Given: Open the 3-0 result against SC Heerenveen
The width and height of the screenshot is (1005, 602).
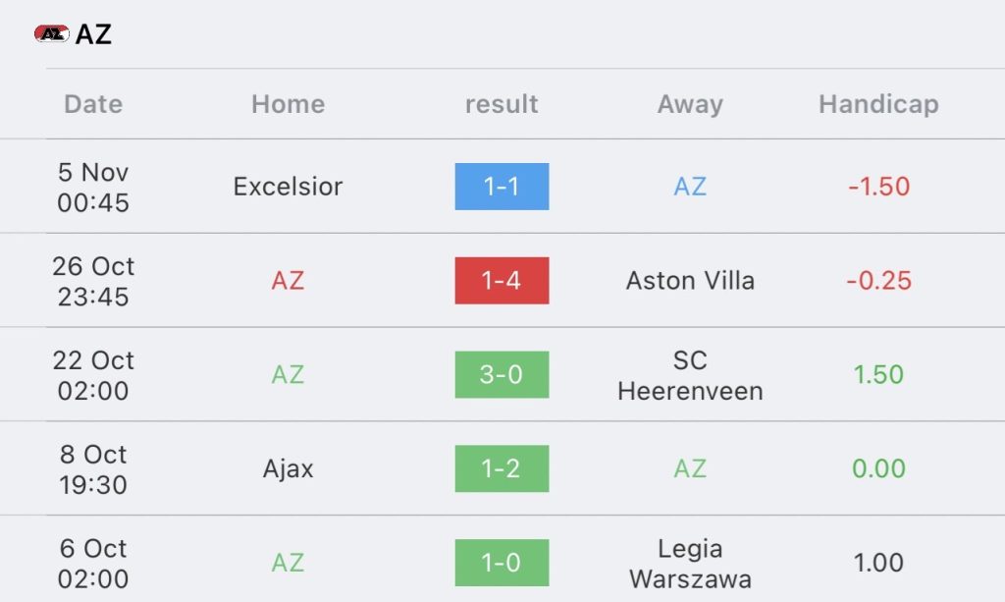Looking at the screenshot, I should click(502, 375).
